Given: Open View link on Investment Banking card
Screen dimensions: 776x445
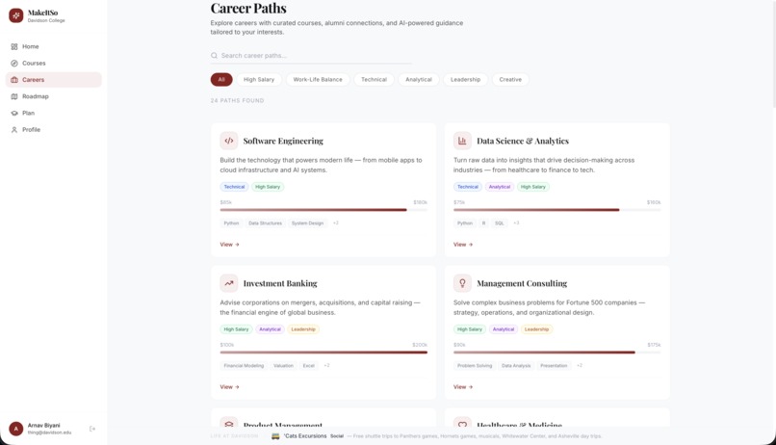Looking at the screenshot, I should coord(230,387).
